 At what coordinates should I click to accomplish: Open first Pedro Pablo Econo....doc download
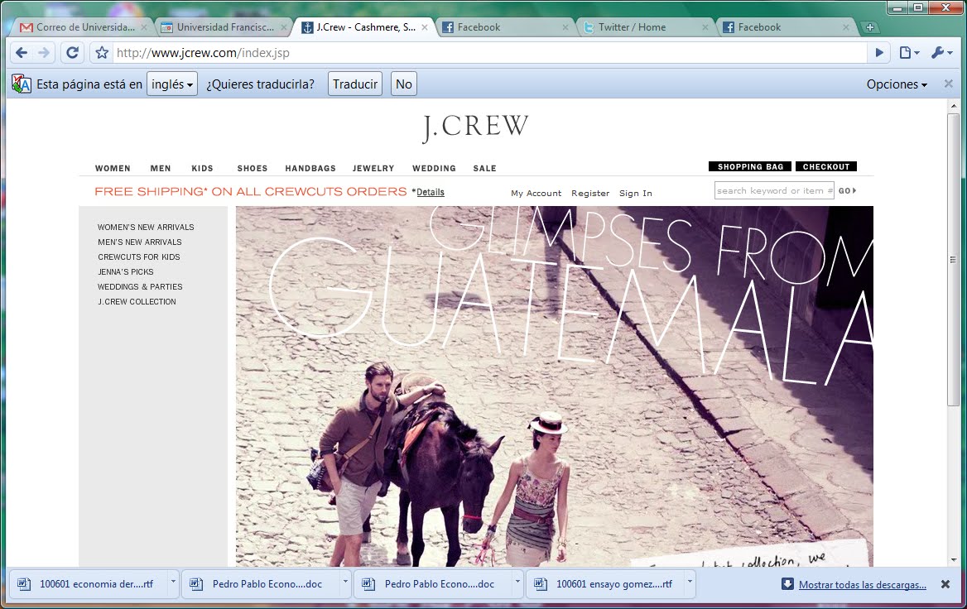(x=260, y=583)
